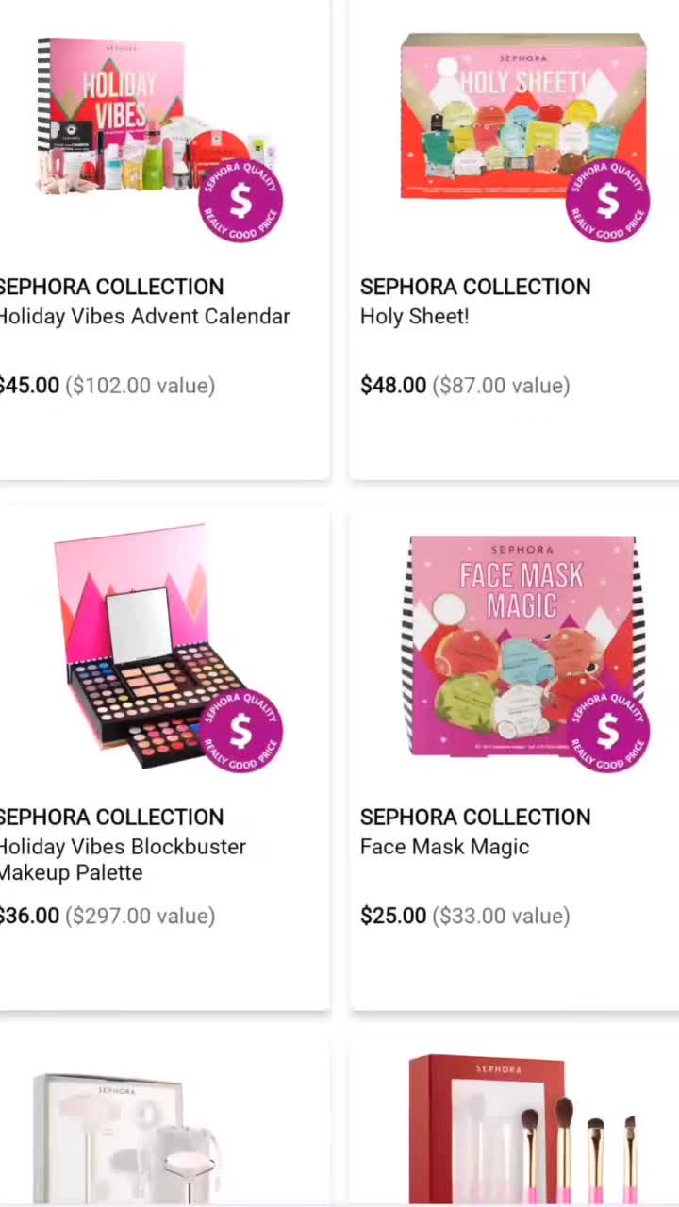Screen dimensions: 679x1207
Task: Tap the $25.00 ($33.00 value) price
Action: [x=465, y=916]
